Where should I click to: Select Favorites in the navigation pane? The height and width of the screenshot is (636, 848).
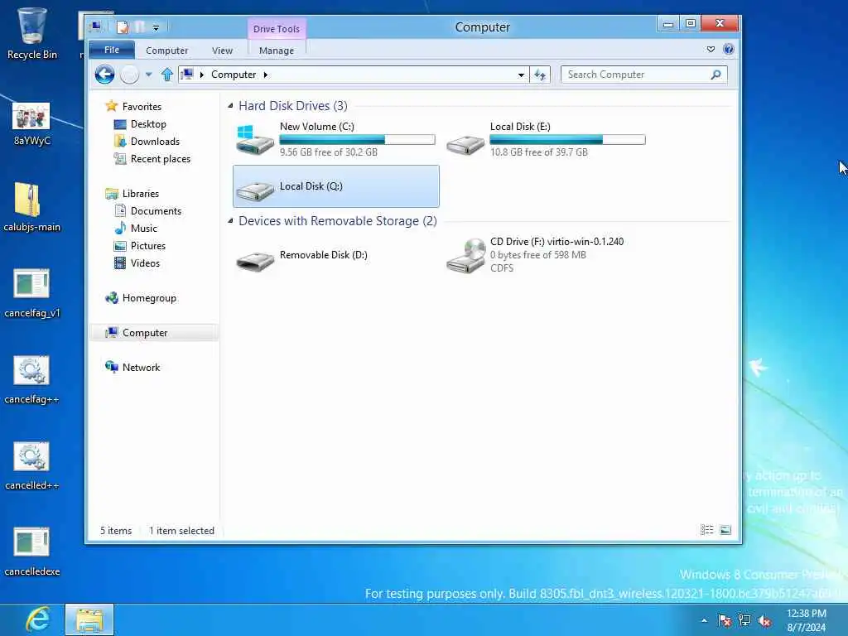142,107
